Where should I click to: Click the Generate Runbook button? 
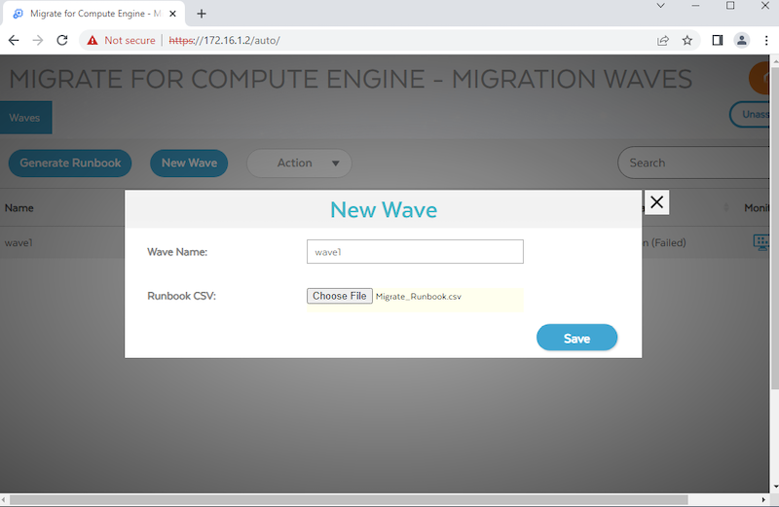[70, 163]
